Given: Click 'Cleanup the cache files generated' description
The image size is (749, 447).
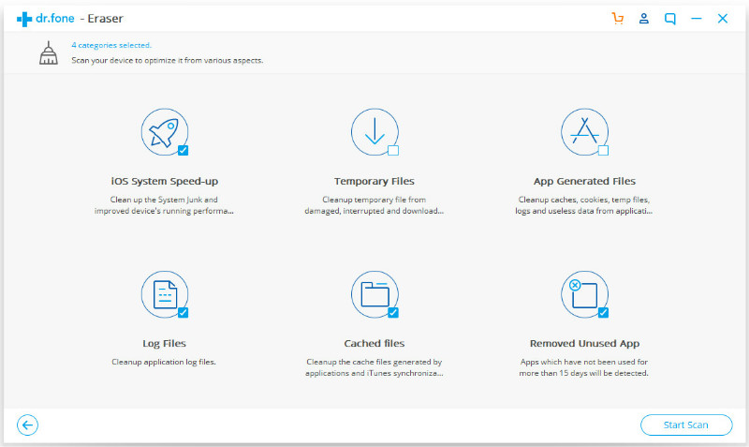Looking at the screenshot, I should 374,367.
